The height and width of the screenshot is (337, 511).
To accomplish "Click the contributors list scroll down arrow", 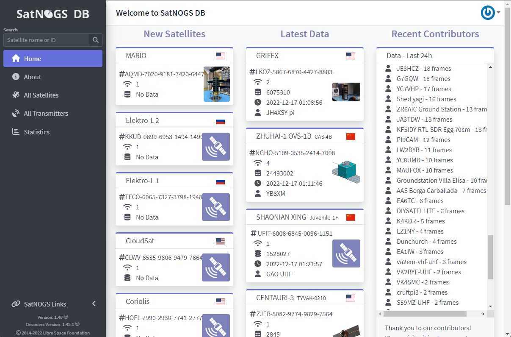I will pyautogui.click(x=490, y=306).
